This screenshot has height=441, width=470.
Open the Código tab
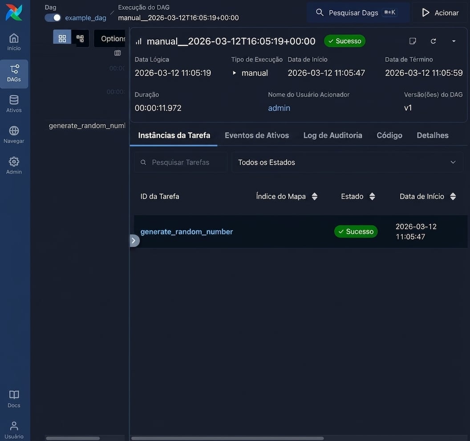389,135
